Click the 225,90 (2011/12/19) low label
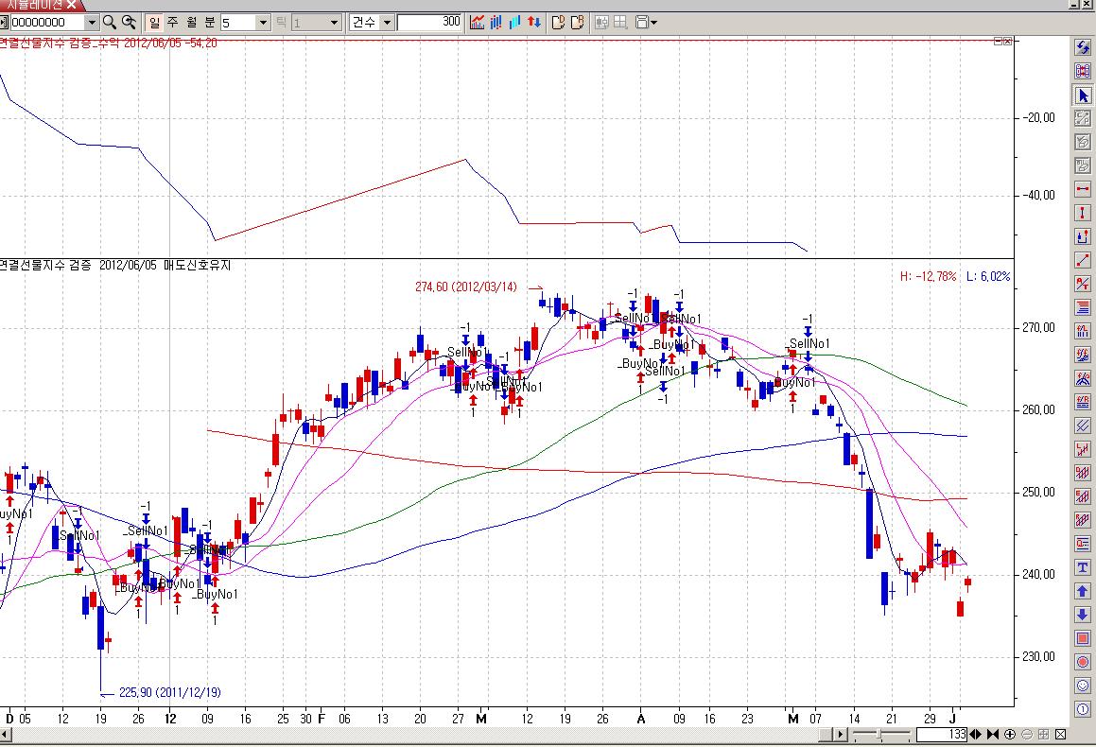This screenshot has width=1096, height=747. point(170,692)
